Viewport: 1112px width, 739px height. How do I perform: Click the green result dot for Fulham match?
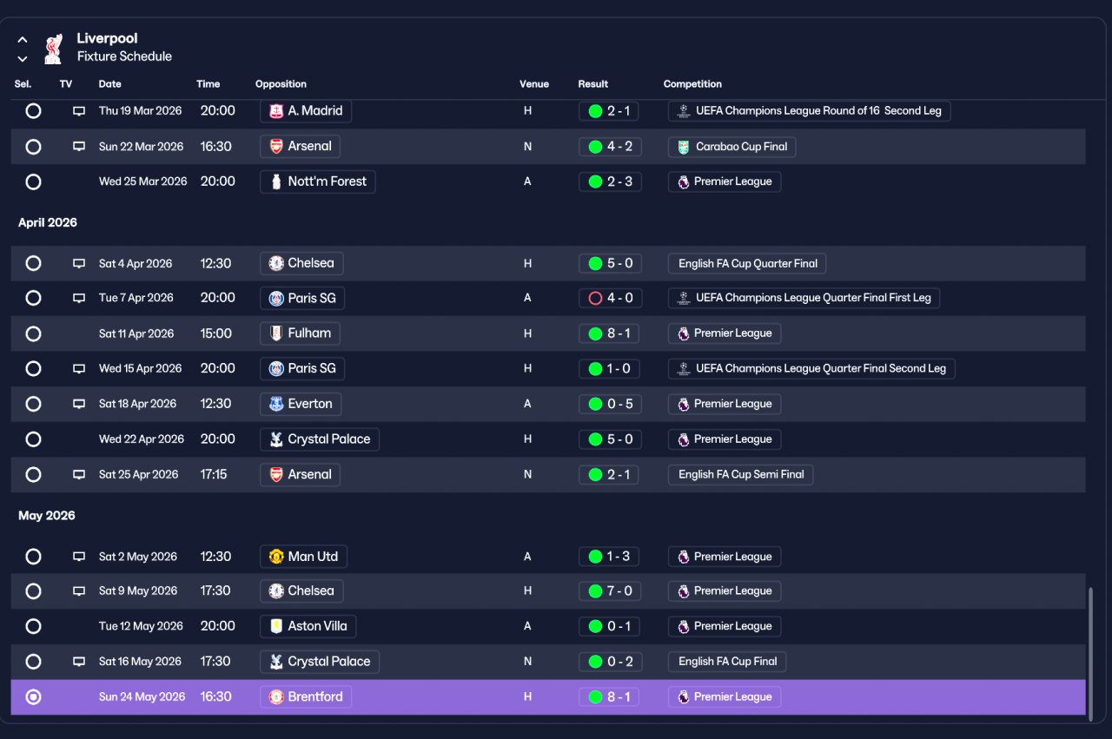click(x=595, y=333)
